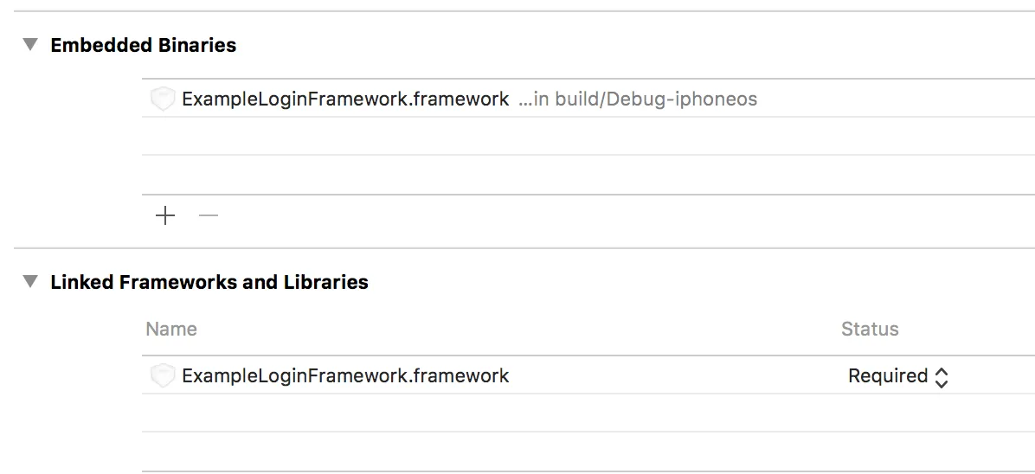Viewport: 1035px width, 474px height.
Task: Select ExampleLoginFramework.framework name under Embedded Binaries
Action: (345, 99)
